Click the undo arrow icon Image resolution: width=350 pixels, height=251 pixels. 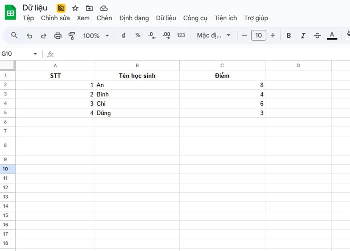30,36
